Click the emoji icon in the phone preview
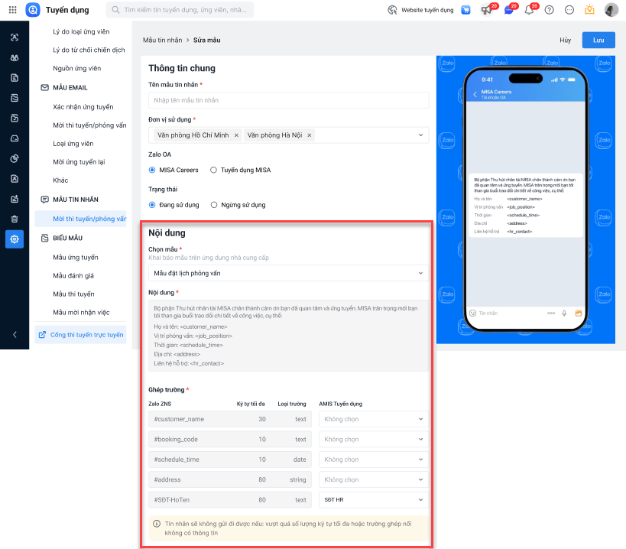Viewport: 626px width, 549px height. click(x=472, y=313)
